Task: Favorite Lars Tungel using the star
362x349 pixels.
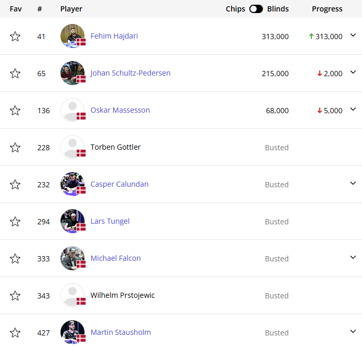Action: click(15, 222)
